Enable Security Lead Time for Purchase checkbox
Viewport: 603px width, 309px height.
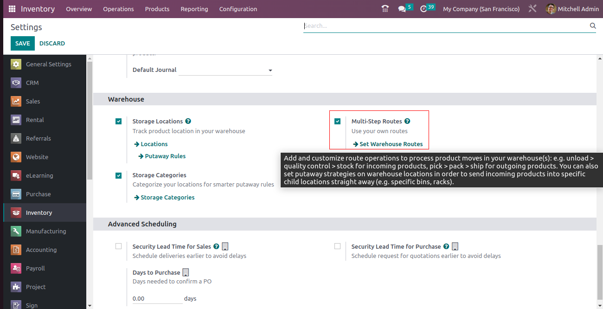point(338,246)
